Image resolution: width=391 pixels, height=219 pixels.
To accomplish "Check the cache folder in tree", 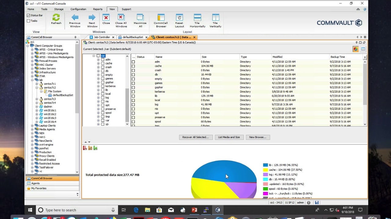I will click(103, 63).
